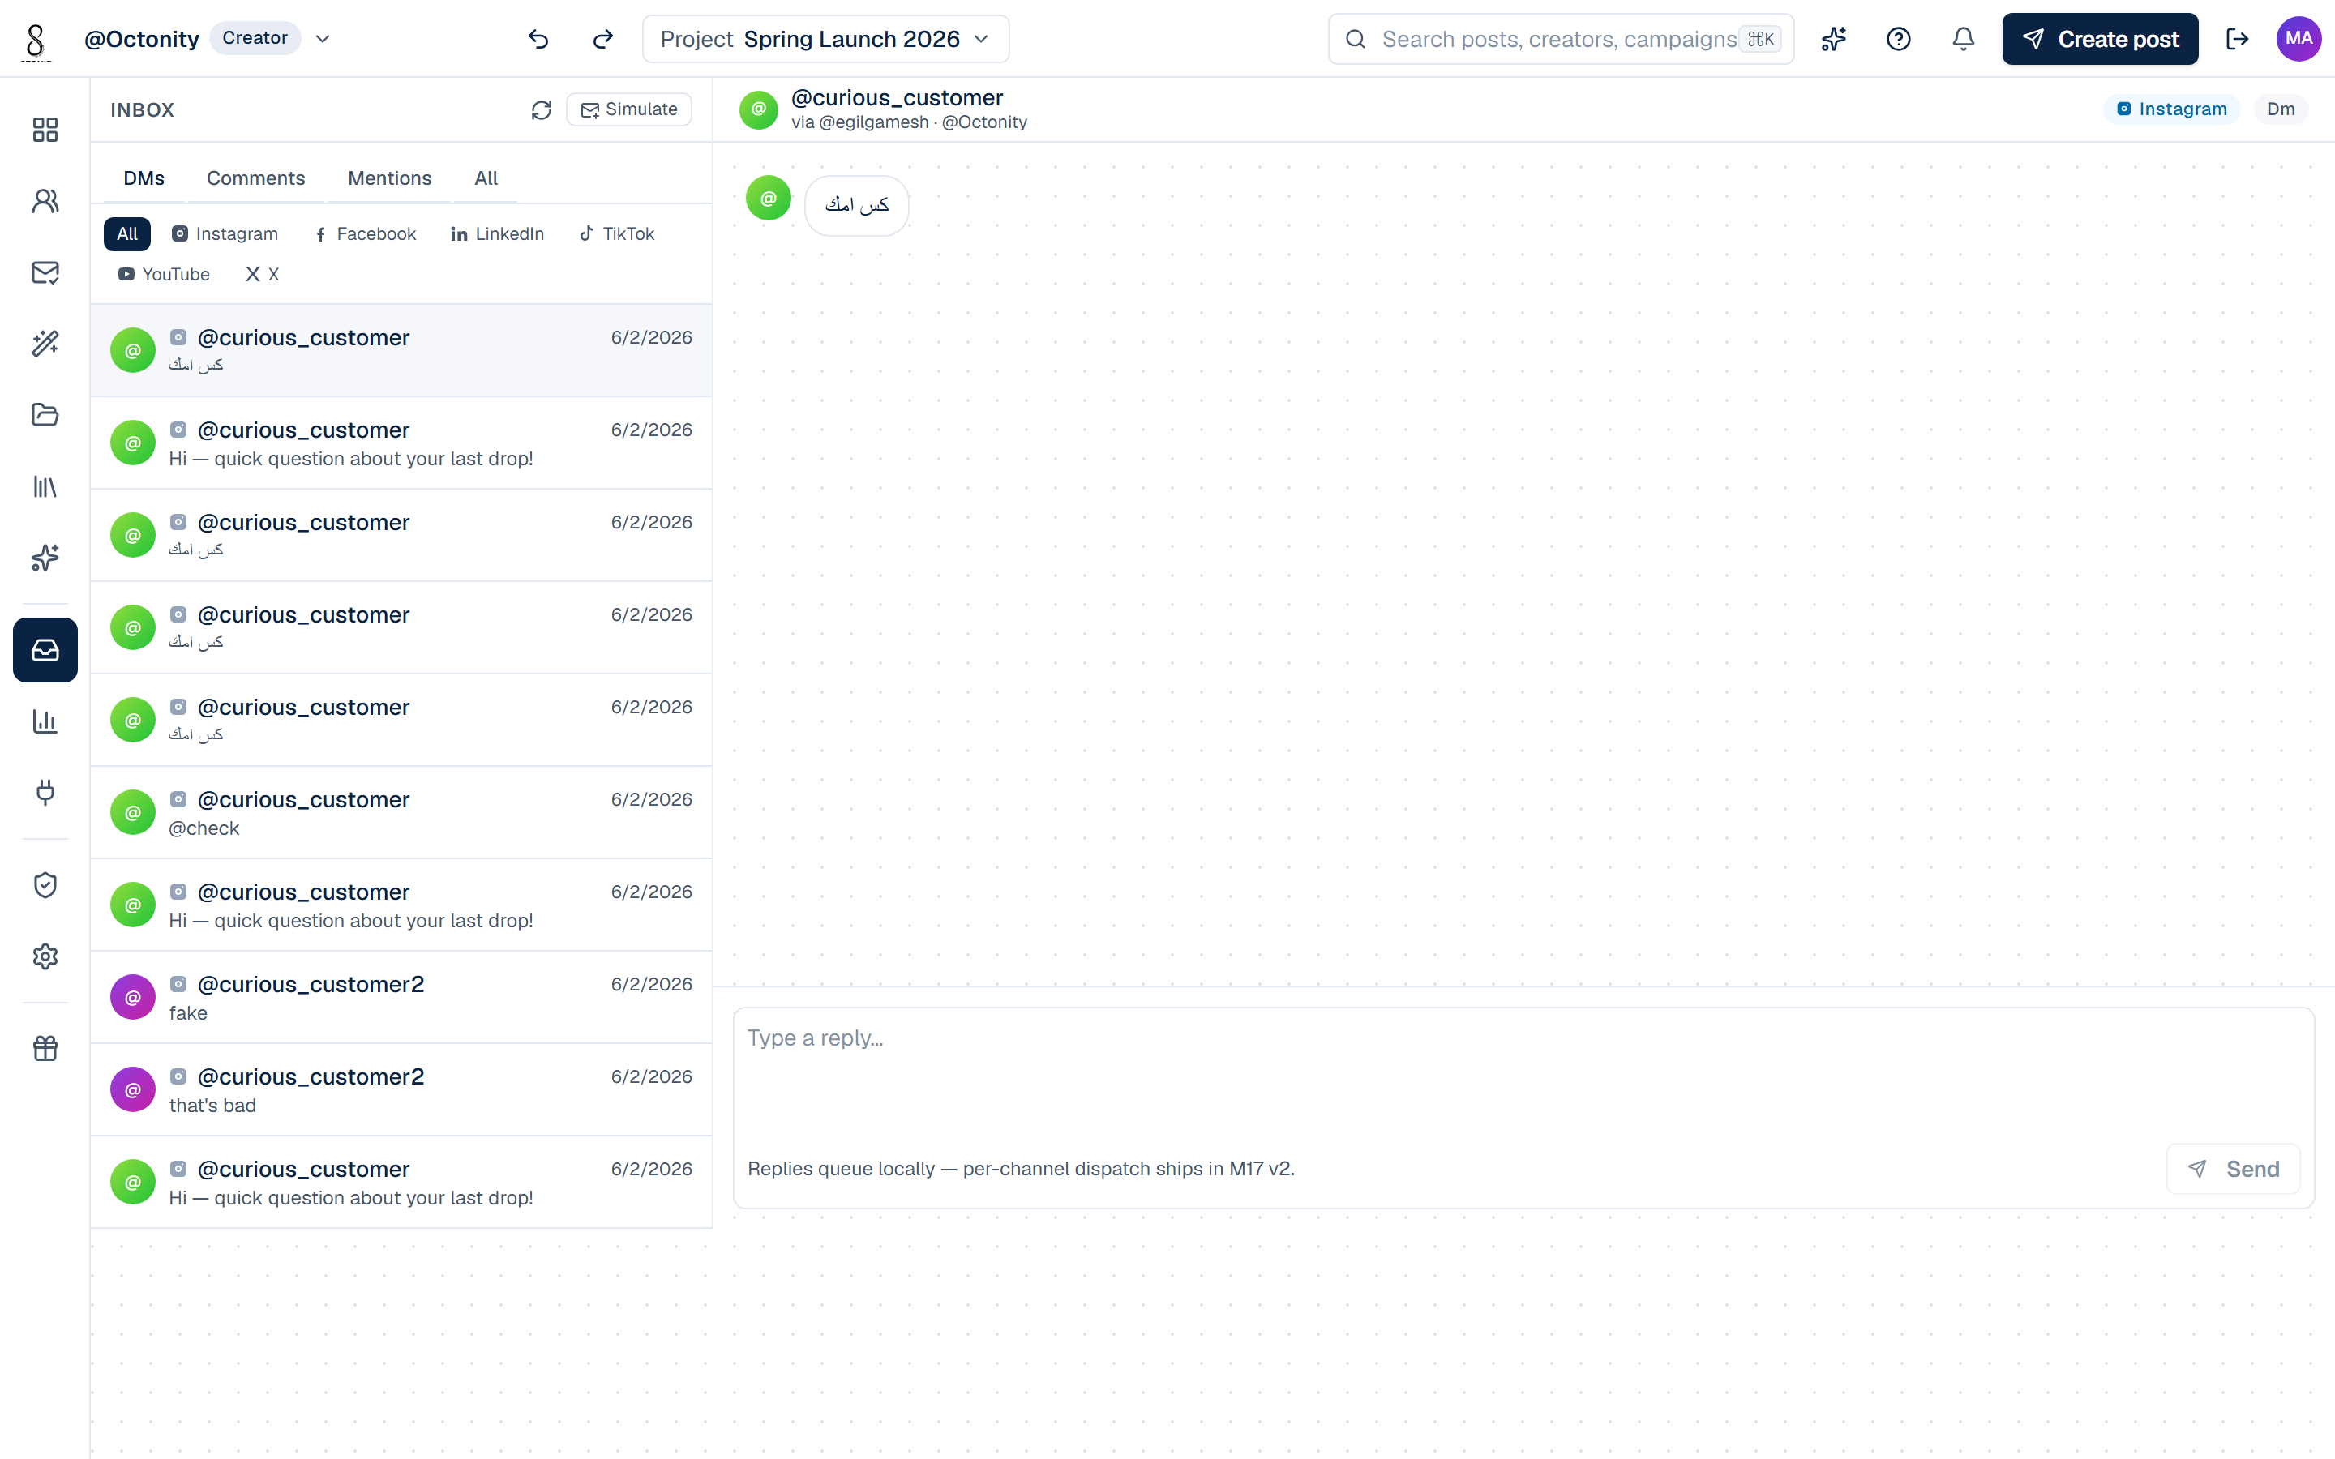Click the Simulate button
Viewport: 2335px width, 1459px height.
[x=629, y=109]
